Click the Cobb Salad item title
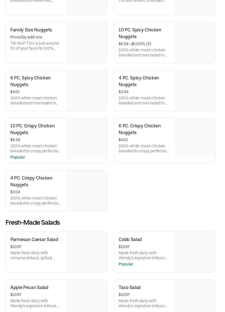Image resolution: width=225 pixels, height=312 pixels. 130,240
